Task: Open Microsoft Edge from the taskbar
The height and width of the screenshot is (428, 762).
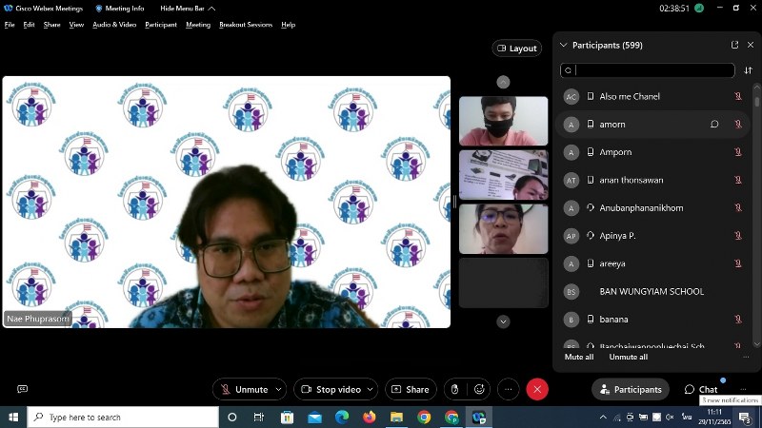Action: (x=342, y=417)
